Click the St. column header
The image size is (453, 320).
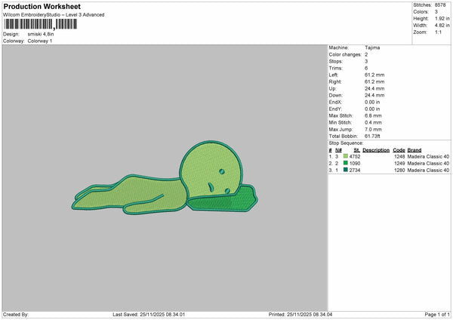click(356, 149)
